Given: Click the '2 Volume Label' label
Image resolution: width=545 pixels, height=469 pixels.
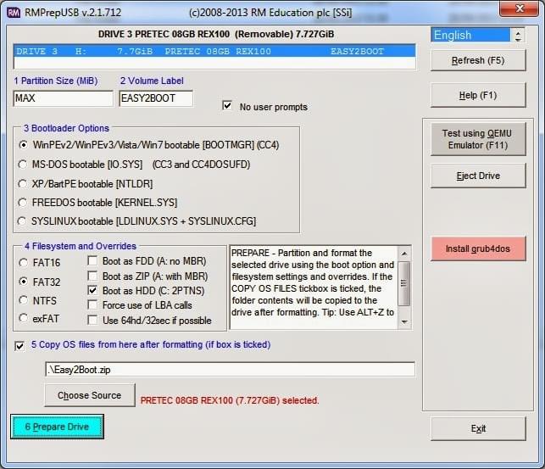Looking at the screenshot, I should 152,81.
